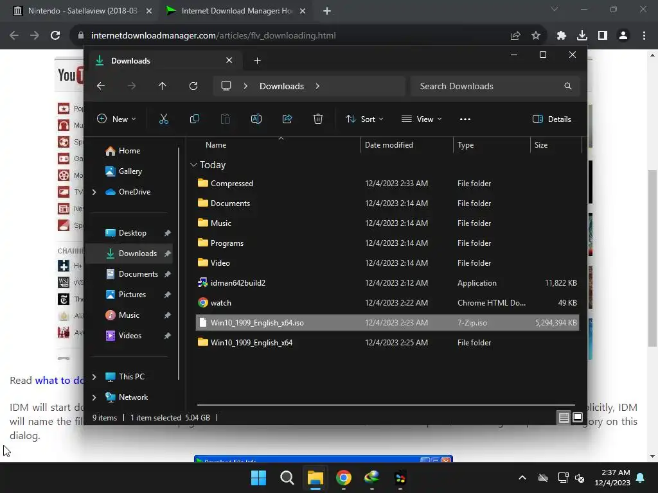Go back using Explorer's back arrow
Screen dimensions: 658x493
pos(101,86)
